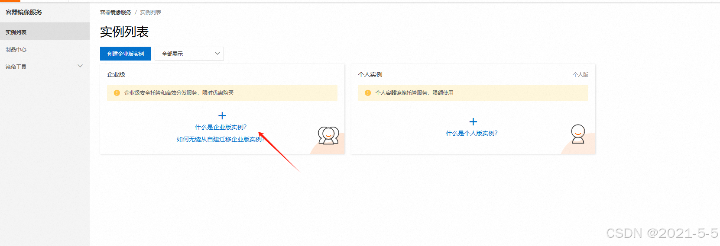Click the single-person avatar in the 个人实例 card
This screenshot has width=720, height=246.
click(578, 134)
